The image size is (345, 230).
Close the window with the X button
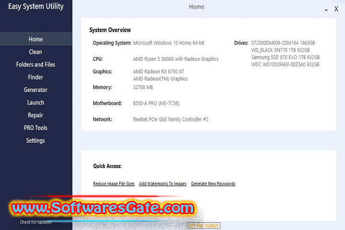(336, 9)
